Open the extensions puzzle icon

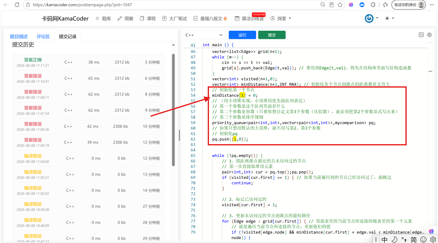click(373, 5)
